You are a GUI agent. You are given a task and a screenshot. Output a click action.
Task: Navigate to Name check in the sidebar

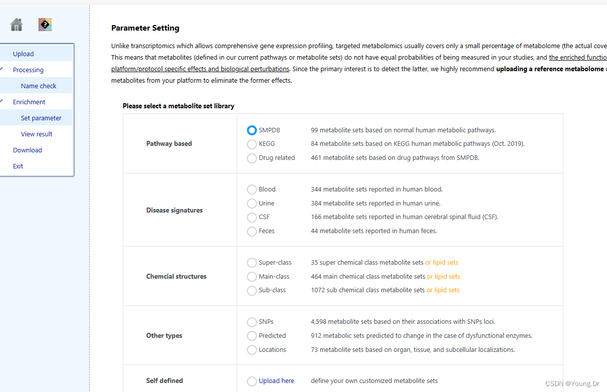pos(39,86)
